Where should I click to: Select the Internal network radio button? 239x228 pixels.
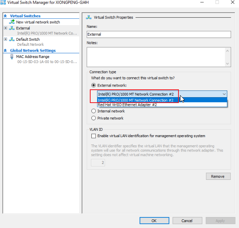(93, 111)
